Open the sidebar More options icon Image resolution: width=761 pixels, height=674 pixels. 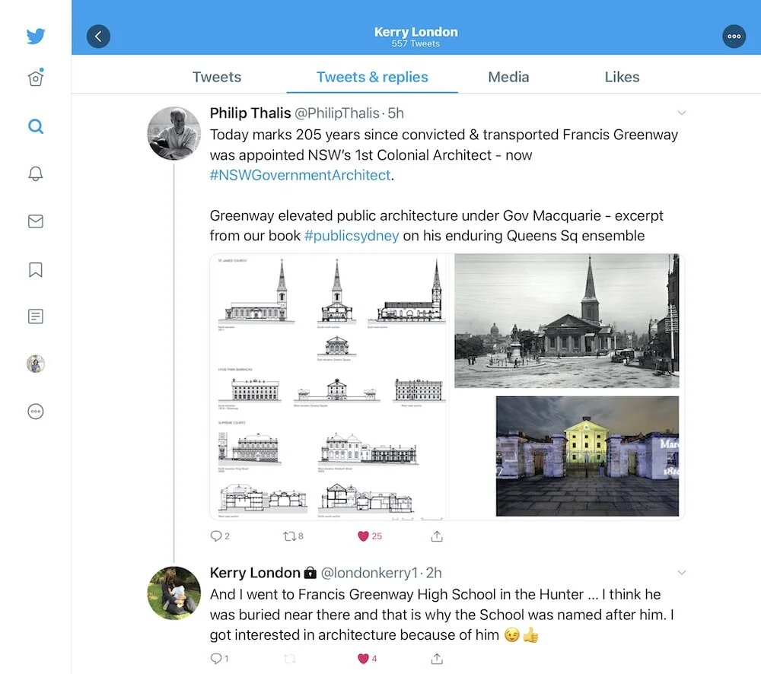tap(35, 412)
